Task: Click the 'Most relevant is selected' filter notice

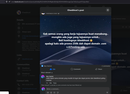Action: (61, 85)
